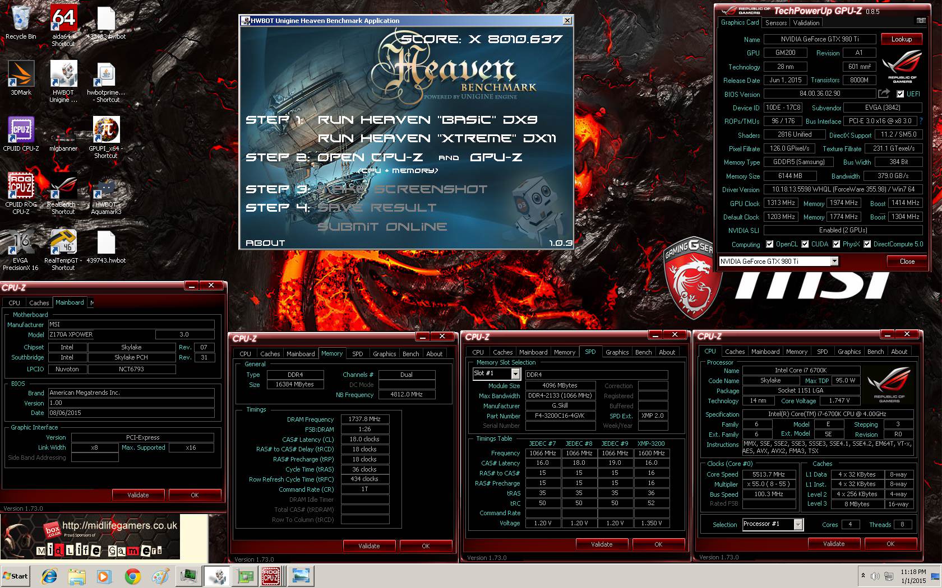942x588 pixels.
Task: Launch Google Chrome from the taskbar
Action: pyautogui.click(x=133, y=576)
